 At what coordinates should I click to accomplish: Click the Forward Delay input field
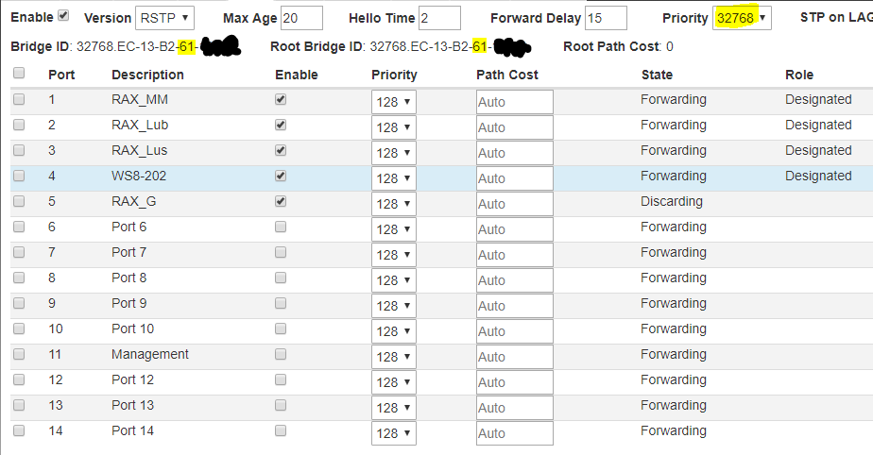point(606,18)
